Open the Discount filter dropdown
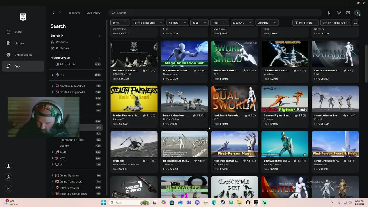This screenshot has width=368, height=207. point(242,23)
